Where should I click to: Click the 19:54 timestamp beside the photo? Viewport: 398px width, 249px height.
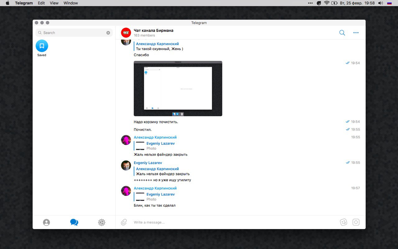click(355, 63)
